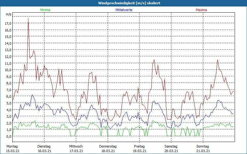Viewport: 247px width, 154px height.
Task: Click the 19.03.21 date label
Action: pyautogui.click(x=140, y=151)
